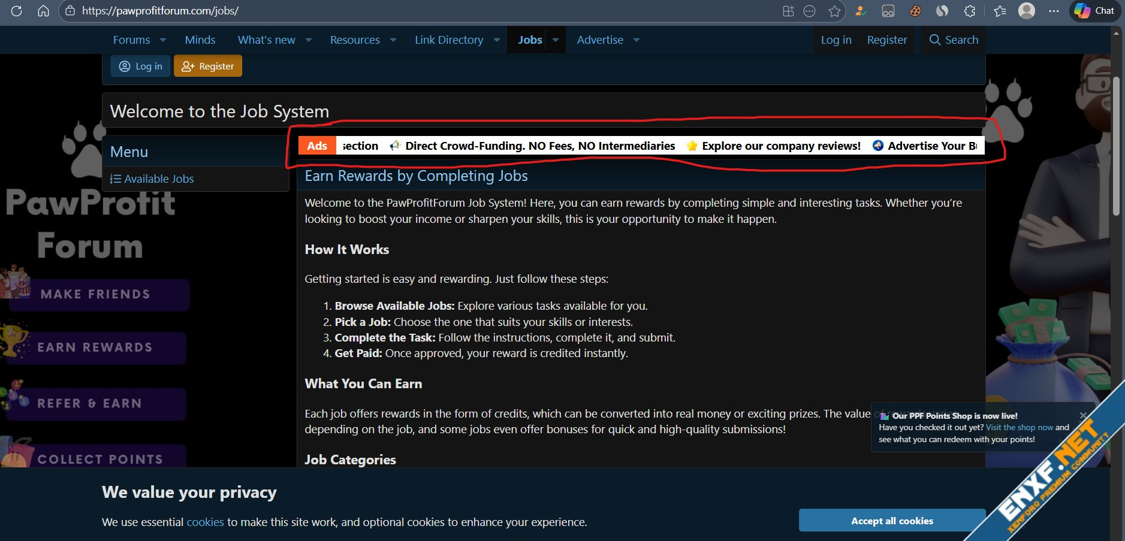The image size is (1125, 541).
Task: Expand the Resources dropdown arrow
Action: (393, 40)
